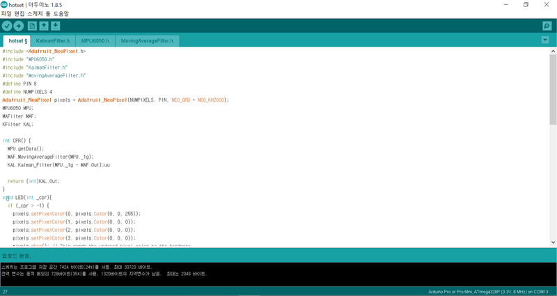Open the 편집 menu
This screenshot has width=557, height=296.
coord(20,13)
